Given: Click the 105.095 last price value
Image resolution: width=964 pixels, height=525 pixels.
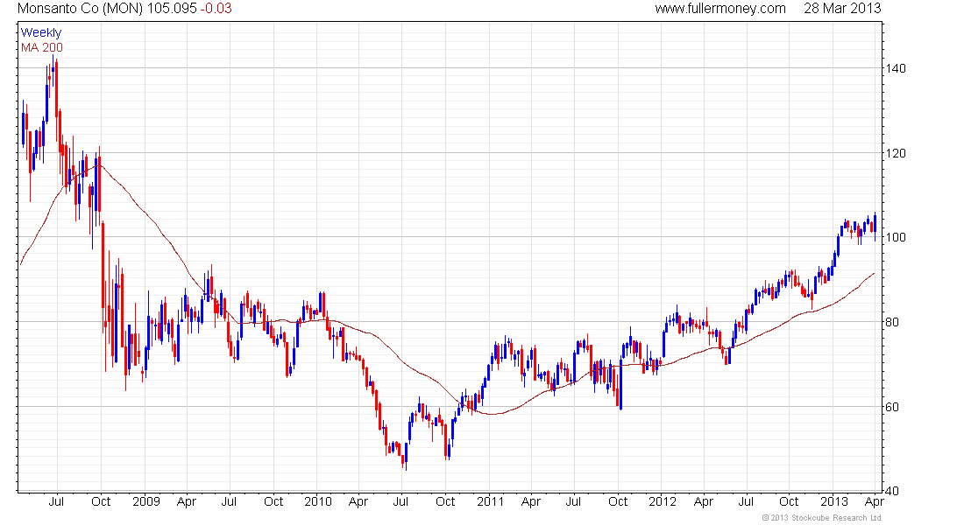Looking at the screenshot, I should (172, 9).
